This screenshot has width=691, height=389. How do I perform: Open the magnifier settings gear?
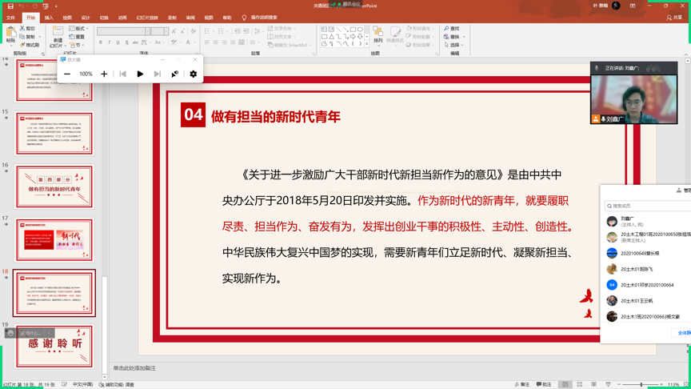[x=194, y=74]
